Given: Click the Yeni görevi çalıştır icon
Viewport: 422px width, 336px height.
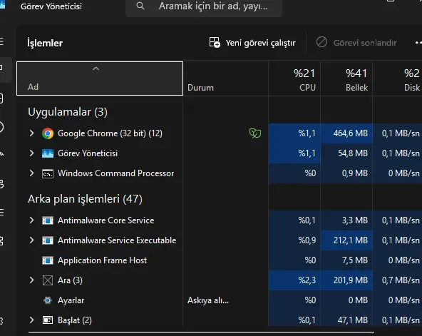Looking at the screenshot, I should 215,43.
